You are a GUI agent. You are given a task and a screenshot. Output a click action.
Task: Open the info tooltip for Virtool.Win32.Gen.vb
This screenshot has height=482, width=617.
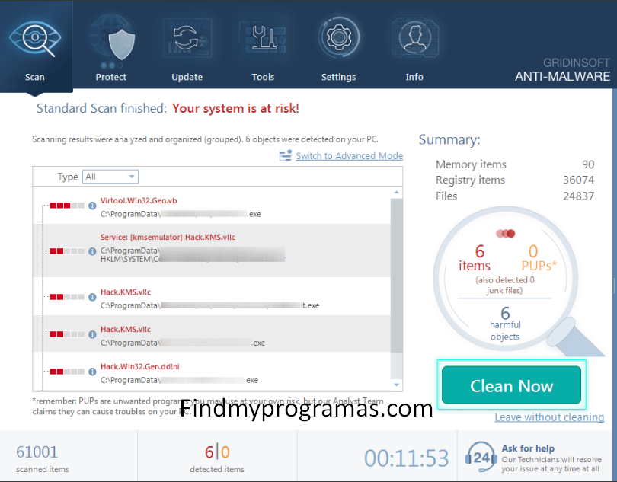(x=92, y=205)
